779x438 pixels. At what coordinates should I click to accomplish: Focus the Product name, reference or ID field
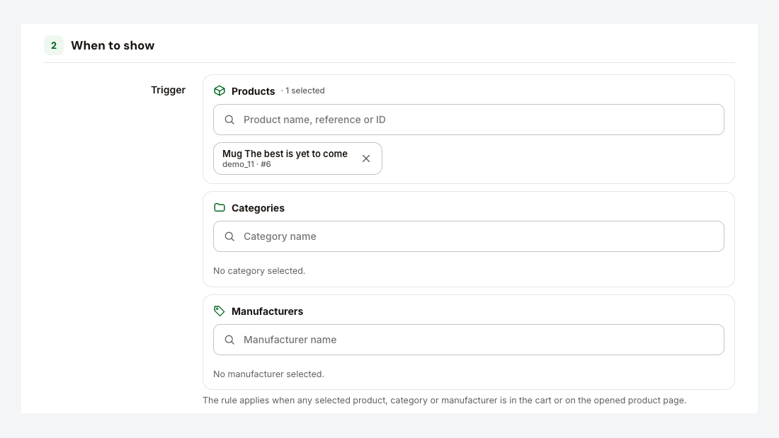(469, 120)
